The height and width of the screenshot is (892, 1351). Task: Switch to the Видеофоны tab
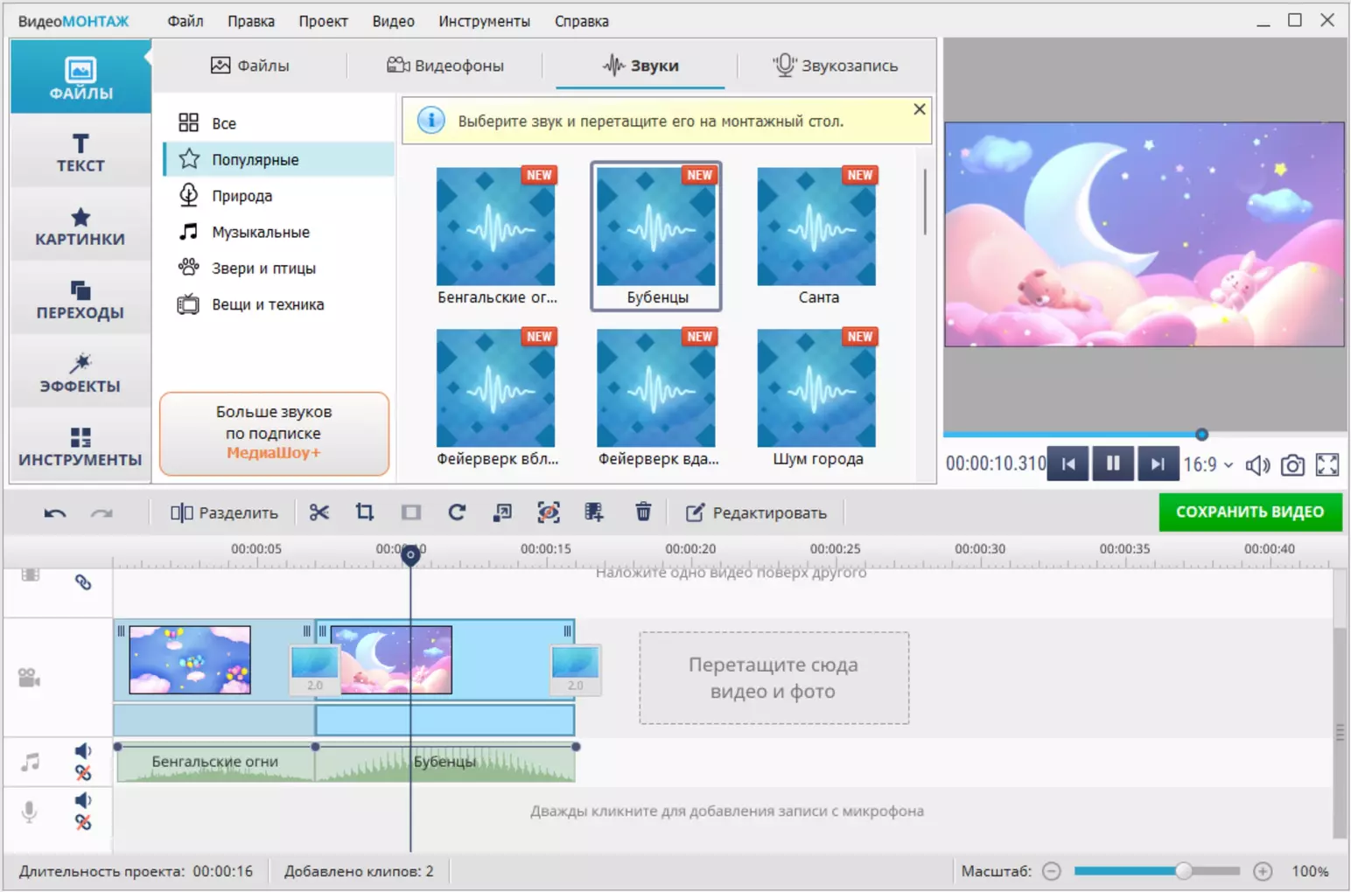(x=445, y=66)
